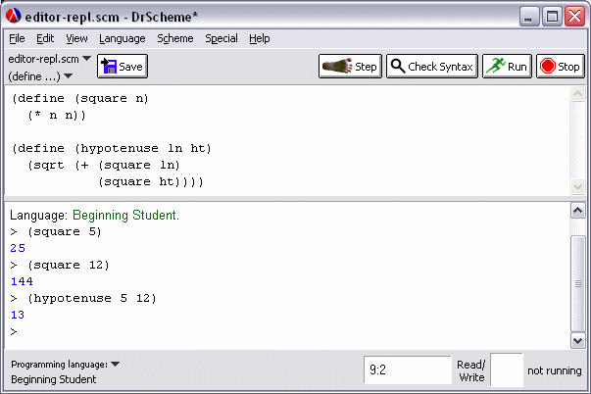Click the '(define (square n)' line
Image resolution: width=591 pixels, height=394 pixels.
click(x=80, y=98)
